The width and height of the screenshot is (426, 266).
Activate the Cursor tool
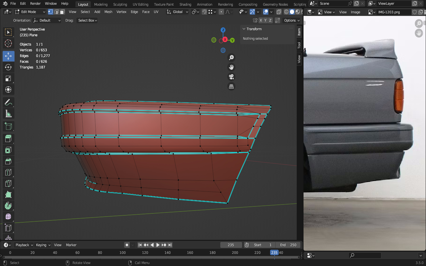point(8,43)
